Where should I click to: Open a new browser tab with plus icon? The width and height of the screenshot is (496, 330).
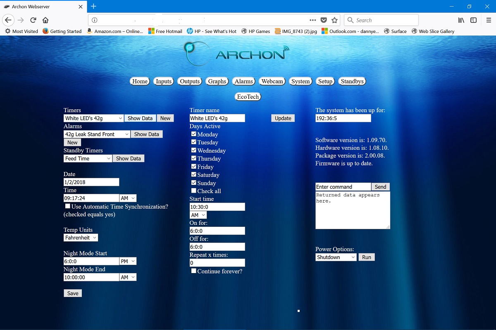[x=94, y=6]
